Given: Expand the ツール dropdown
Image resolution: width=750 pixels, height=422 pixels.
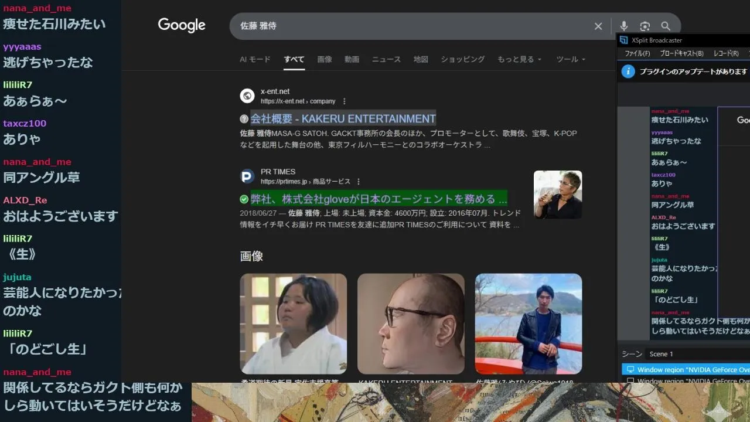Looking at the screenshot, I should click(571, 59).
